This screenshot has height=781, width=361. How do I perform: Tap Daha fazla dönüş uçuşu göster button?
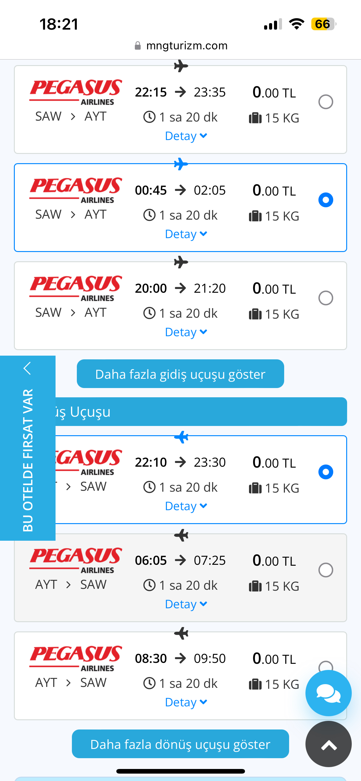click(x=180, y=744)
